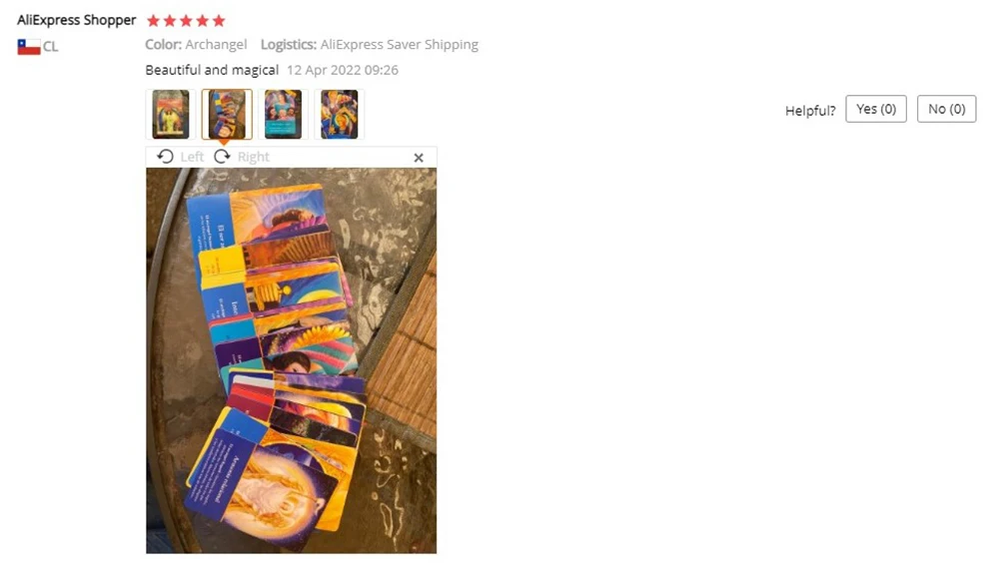Click the rotate left arrow icon
Screen dimensions: 999x569
click(165, 157)
